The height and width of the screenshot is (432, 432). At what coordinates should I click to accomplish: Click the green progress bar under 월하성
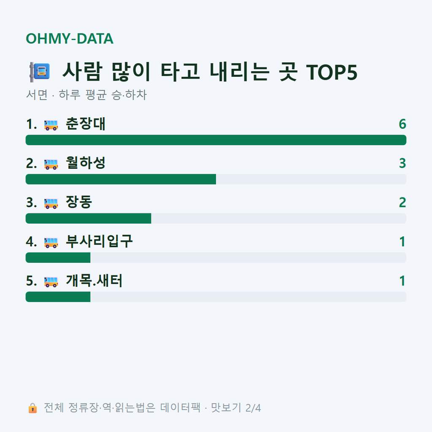point(121,179)
